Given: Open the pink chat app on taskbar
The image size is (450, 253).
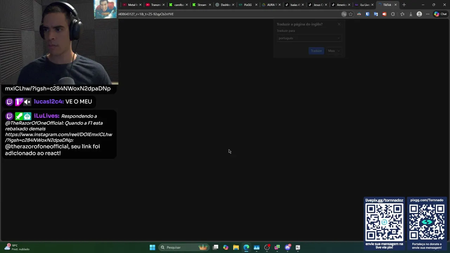Looking at the screenshot, I should pyautogui.click(x=277, y=247).
